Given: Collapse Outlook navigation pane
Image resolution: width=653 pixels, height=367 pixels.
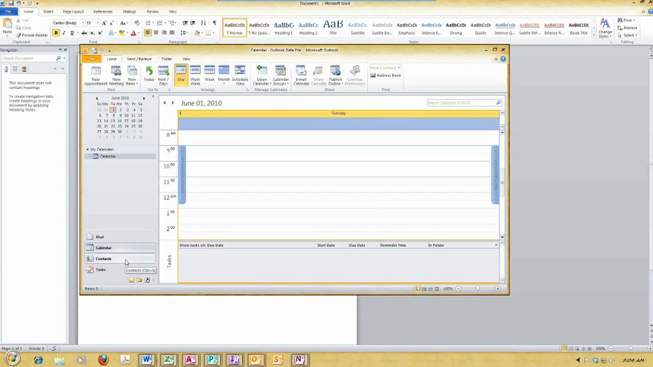Looking at the screenshot, I should (153, 96).
